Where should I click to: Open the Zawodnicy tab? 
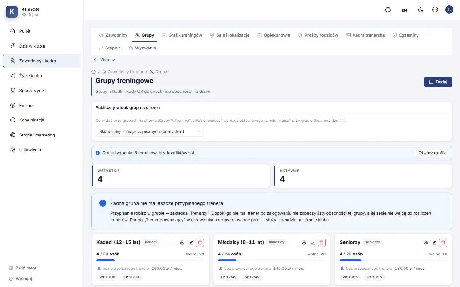113,35
